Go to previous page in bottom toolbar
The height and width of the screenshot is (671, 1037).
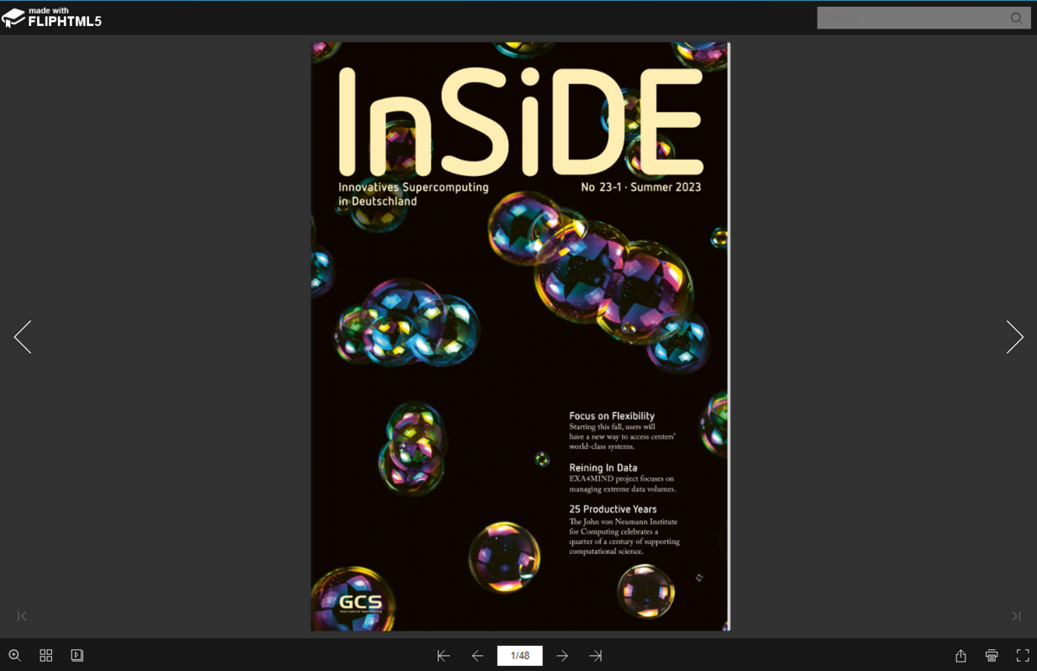coord(477,656)
